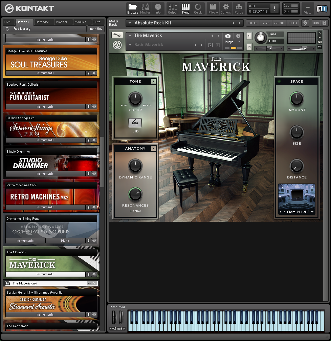Viewport: 331px width, 341px height.
Task: Open the instrument wrench edit mode
Action: tap(117, 35)
